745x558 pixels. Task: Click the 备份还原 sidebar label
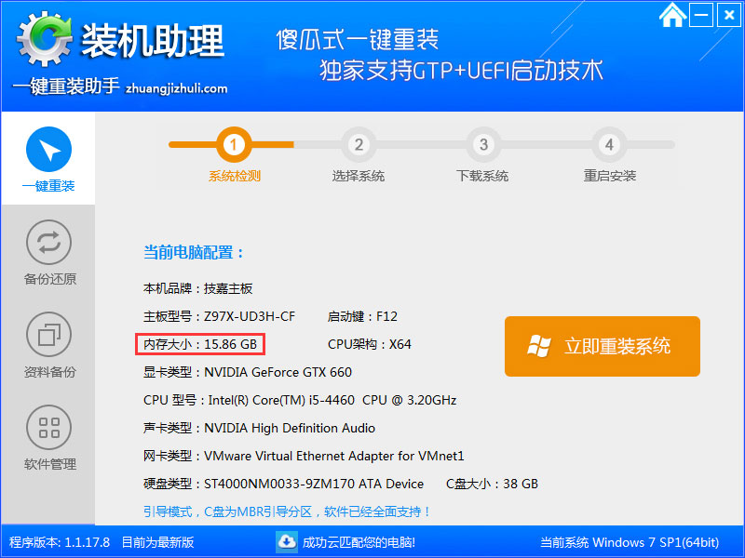(x=50, y=278)
